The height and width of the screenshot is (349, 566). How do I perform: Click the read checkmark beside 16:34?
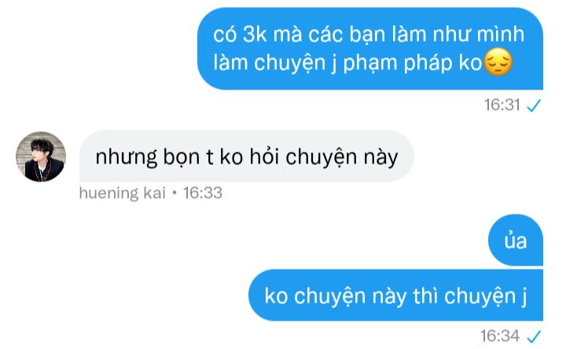(534, 336)
